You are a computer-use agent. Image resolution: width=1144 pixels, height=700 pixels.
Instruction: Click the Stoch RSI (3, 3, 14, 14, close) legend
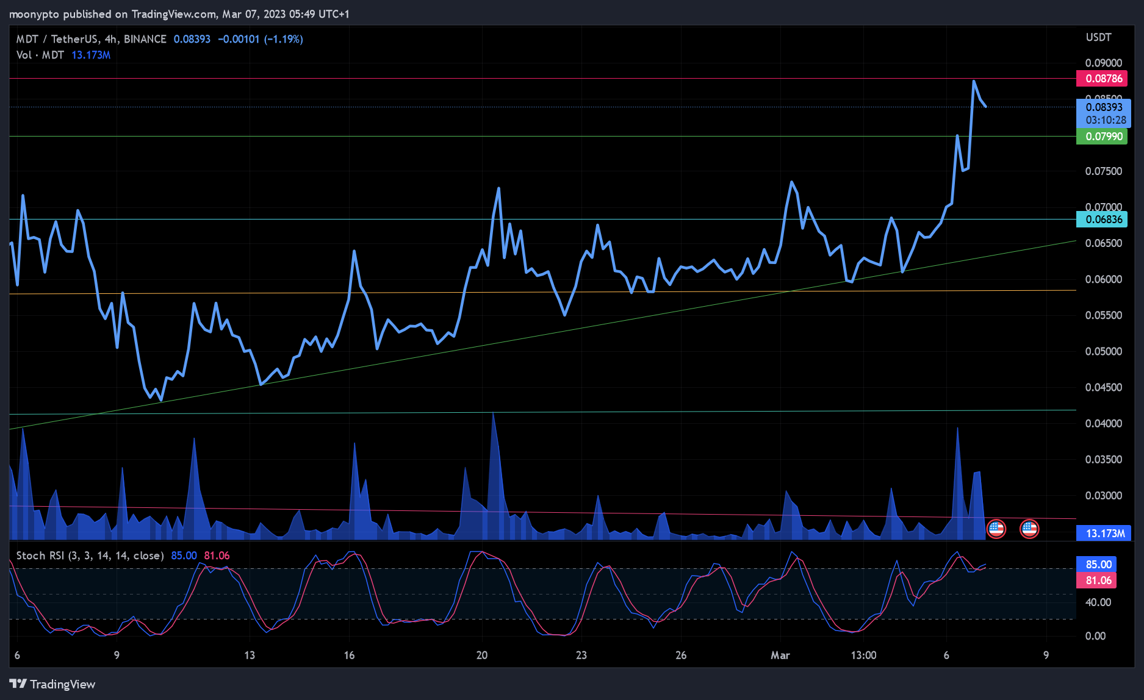[x=90, y=555]
